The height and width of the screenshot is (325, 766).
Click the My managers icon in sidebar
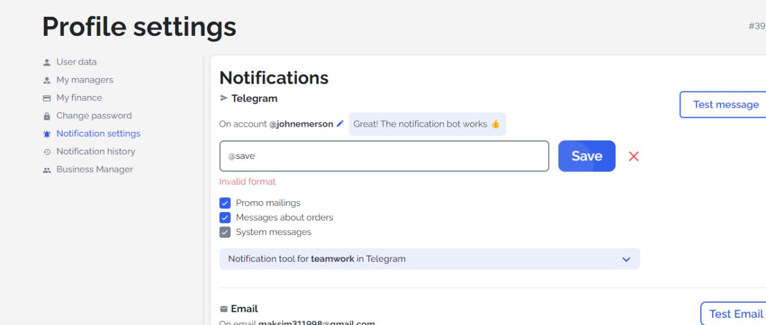tap(47, 80)
